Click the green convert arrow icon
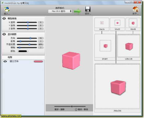 point(78,11)
